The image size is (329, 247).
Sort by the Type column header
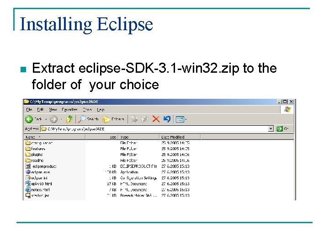pyautogui.click(x=139, y=137)
